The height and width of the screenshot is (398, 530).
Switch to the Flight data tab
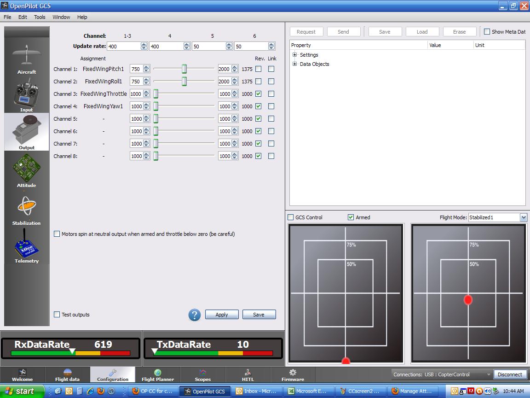68,375
